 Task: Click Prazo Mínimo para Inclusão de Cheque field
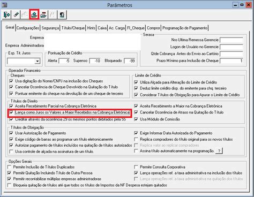(231, 61)
